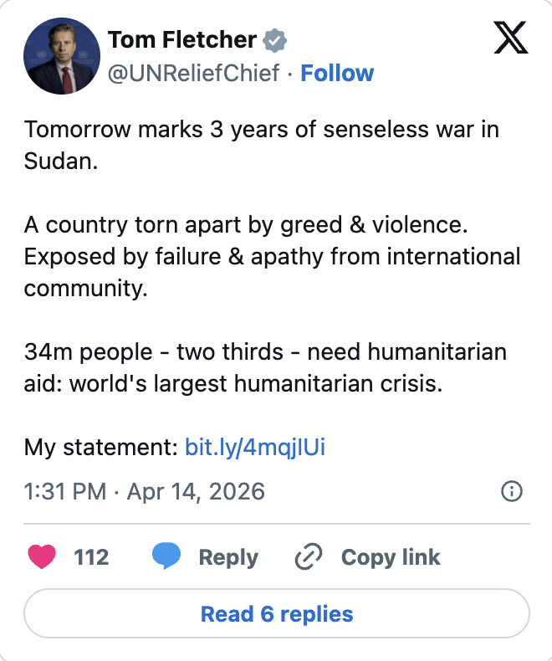
Task: Open the tweet info circle icon
Action: 510,491
